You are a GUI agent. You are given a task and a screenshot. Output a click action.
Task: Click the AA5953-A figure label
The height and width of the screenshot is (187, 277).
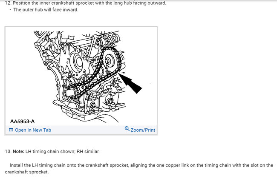[x=23, y=121]
